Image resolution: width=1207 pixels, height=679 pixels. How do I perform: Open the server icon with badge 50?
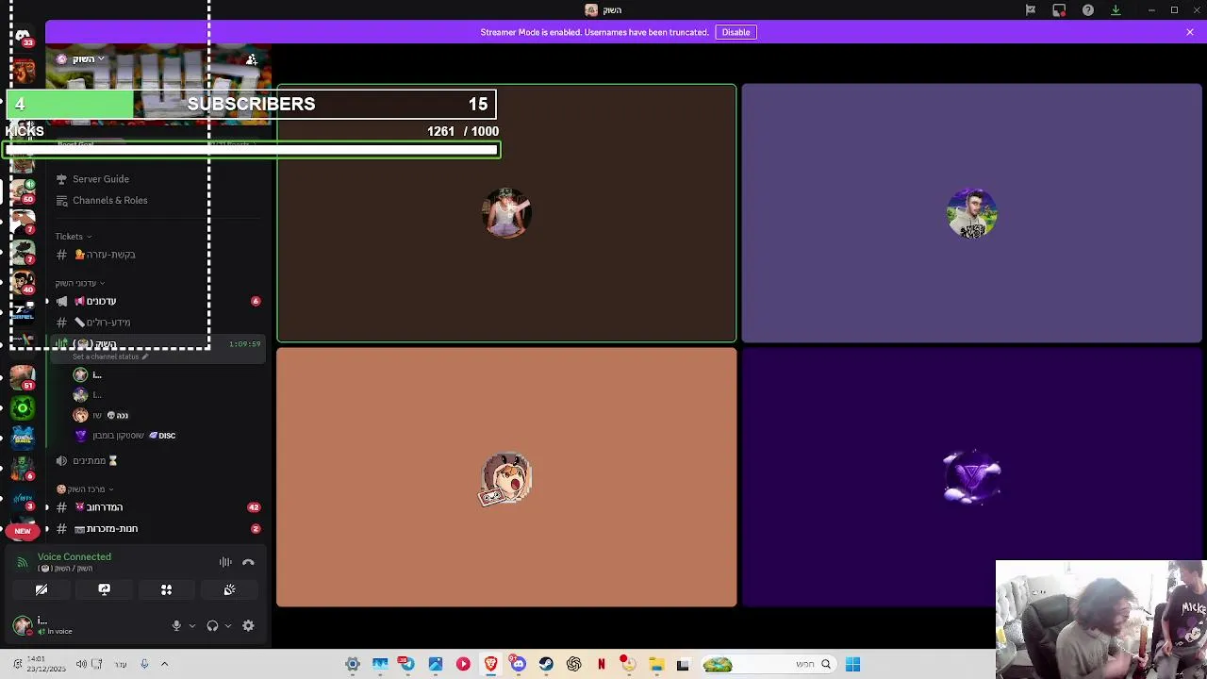(x=23, y=190)
